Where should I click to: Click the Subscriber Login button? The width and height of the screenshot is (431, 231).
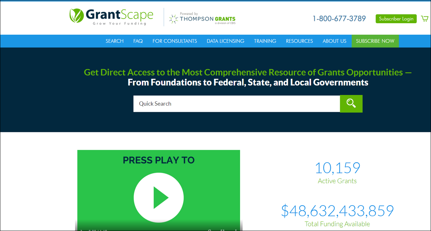pyautogui.click(x=396, y=19)
